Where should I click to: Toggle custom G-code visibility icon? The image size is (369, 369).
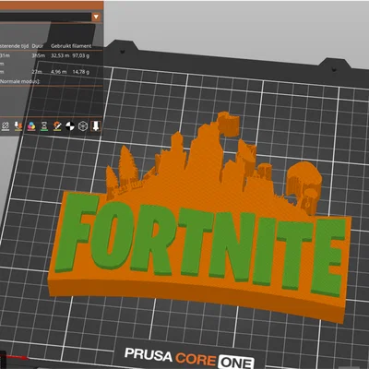coord(57,126)
